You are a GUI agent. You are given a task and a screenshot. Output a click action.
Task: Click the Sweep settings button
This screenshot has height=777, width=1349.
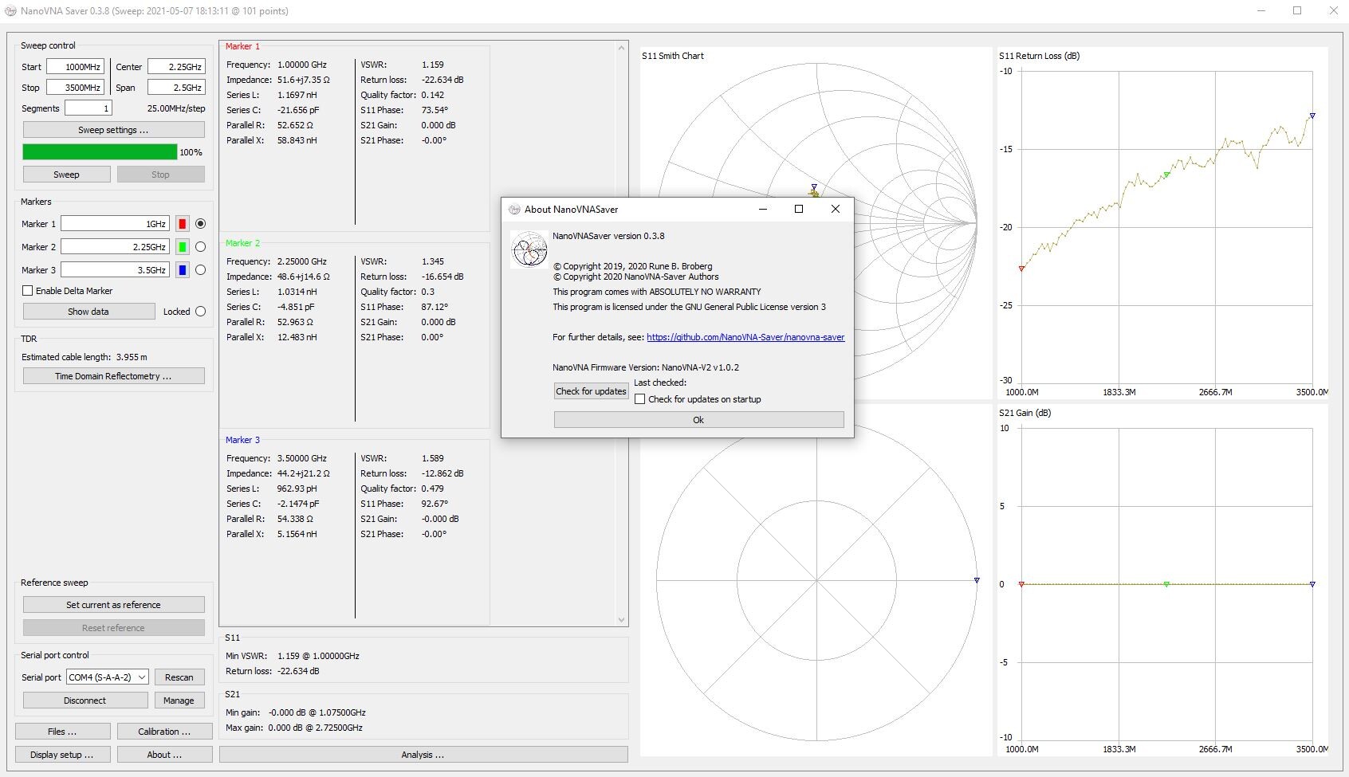pyautogui.click(x=113, y=130)
